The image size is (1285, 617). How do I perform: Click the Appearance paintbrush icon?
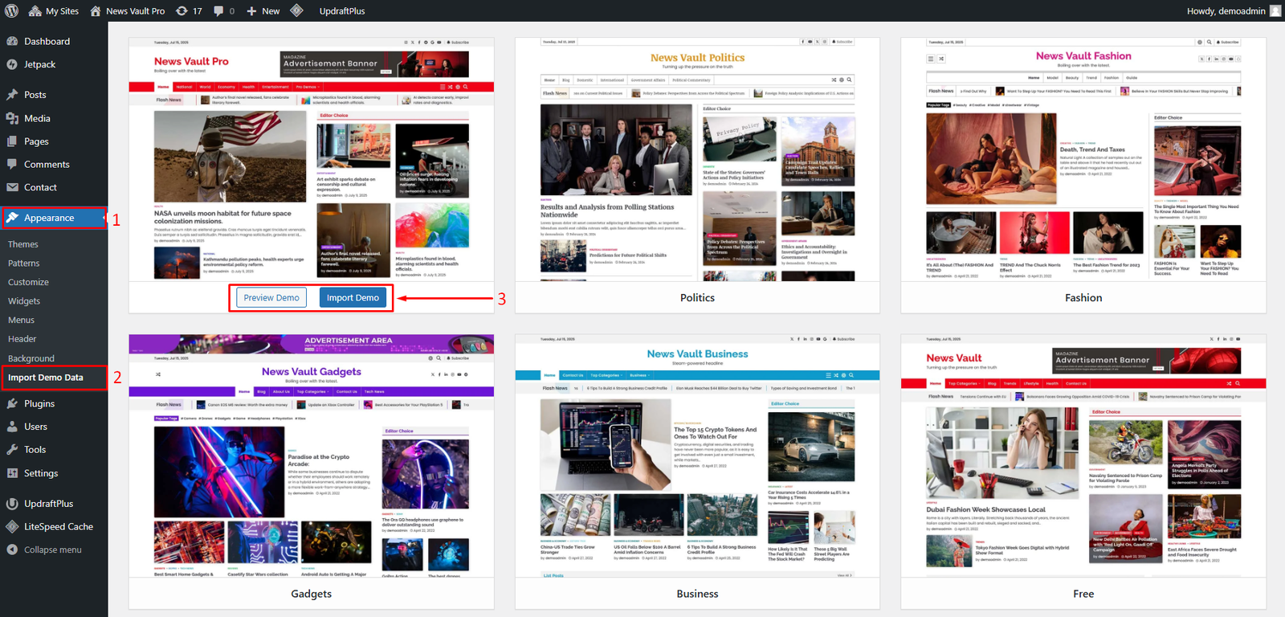pyautogui.click(x=12, y=218)
